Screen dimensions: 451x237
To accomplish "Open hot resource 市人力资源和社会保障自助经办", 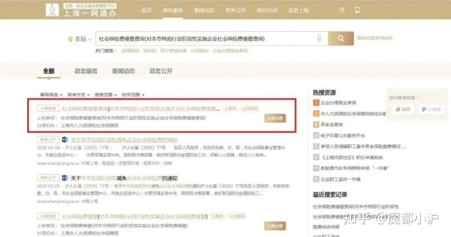I will click(x=353, y=113).
